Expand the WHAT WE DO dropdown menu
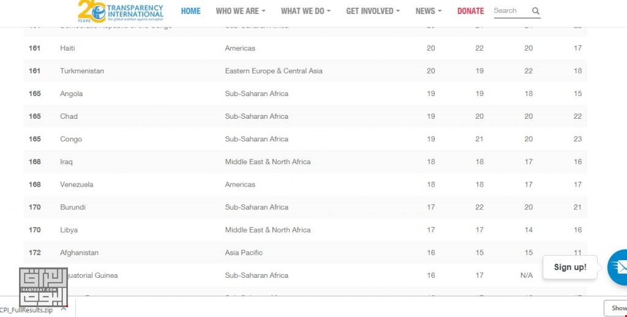Viewport: 627px width, 317px height. point(306,11)
